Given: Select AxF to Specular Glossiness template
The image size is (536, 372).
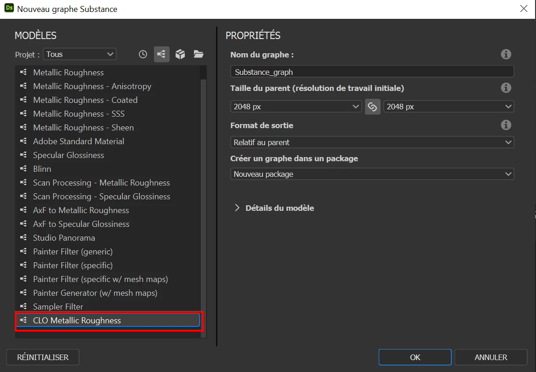Looking at the screenshot, I should coord(108,224).
